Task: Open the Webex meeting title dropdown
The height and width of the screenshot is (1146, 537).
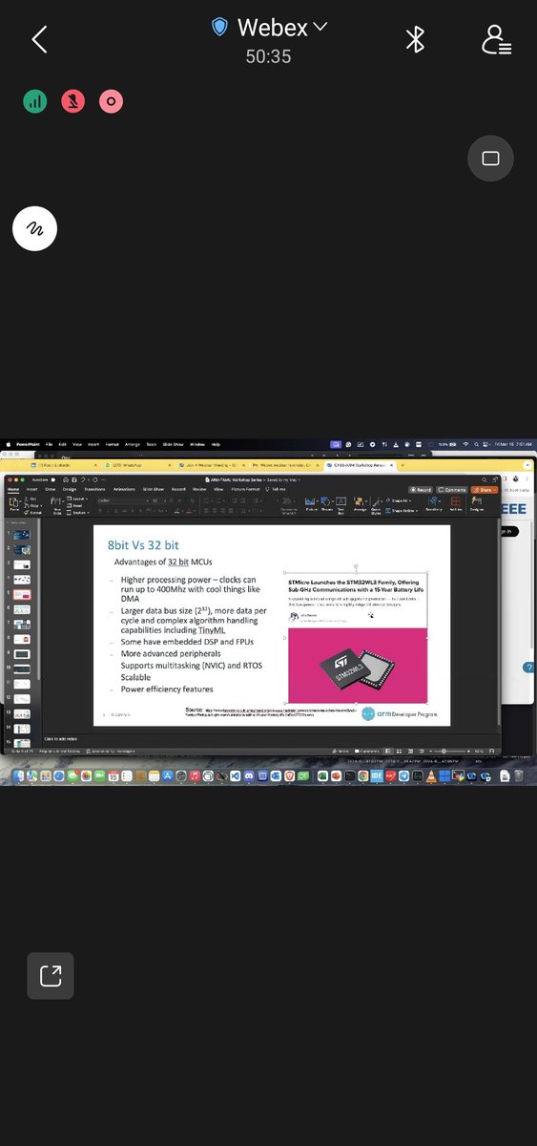Action: 270,27
